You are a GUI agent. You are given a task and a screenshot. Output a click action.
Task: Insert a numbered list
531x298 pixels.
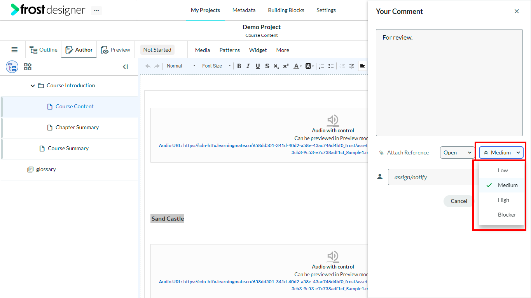point(321,66)
